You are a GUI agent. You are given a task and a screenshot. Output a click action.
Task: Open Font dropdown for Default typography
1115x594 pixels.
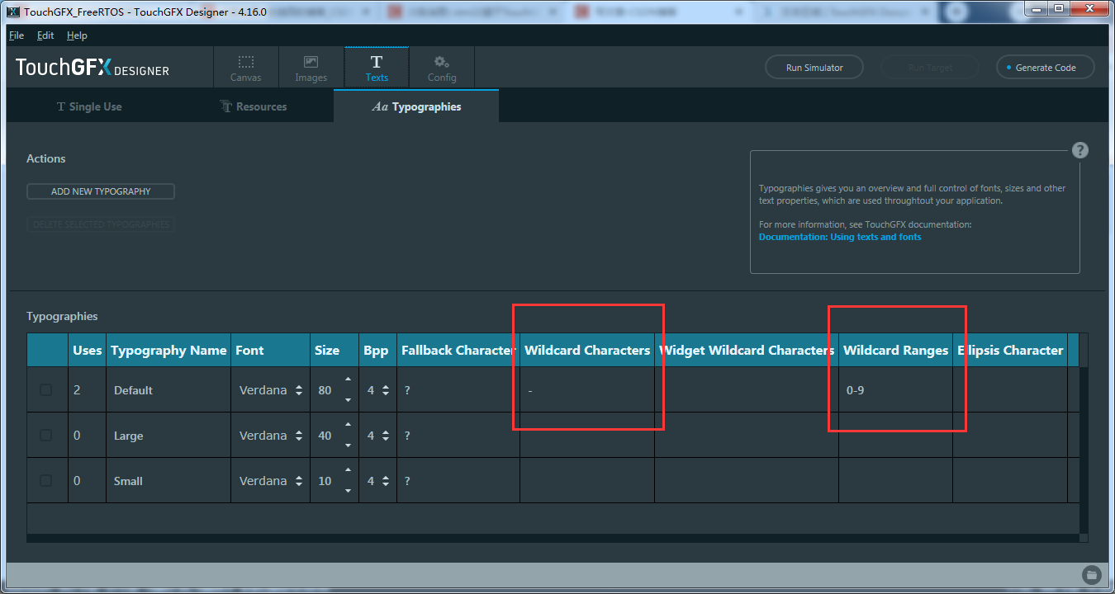270,390
